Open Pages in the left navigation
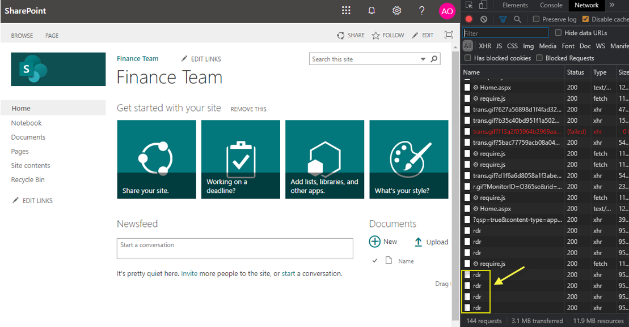This screenshot has width=629, height=327. pyautogui.click(x=20, y=151)
